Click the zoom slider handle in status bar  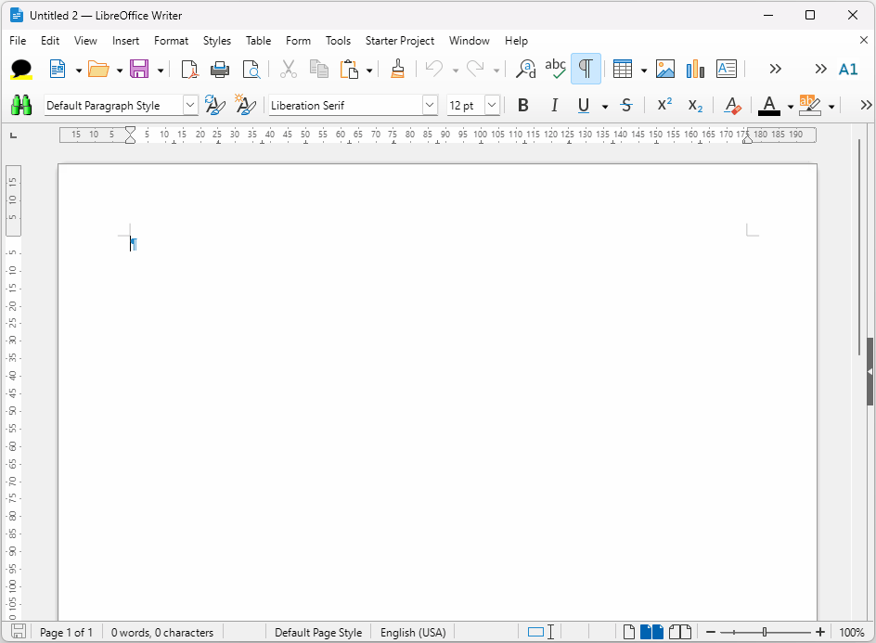(x=765, y=633)
